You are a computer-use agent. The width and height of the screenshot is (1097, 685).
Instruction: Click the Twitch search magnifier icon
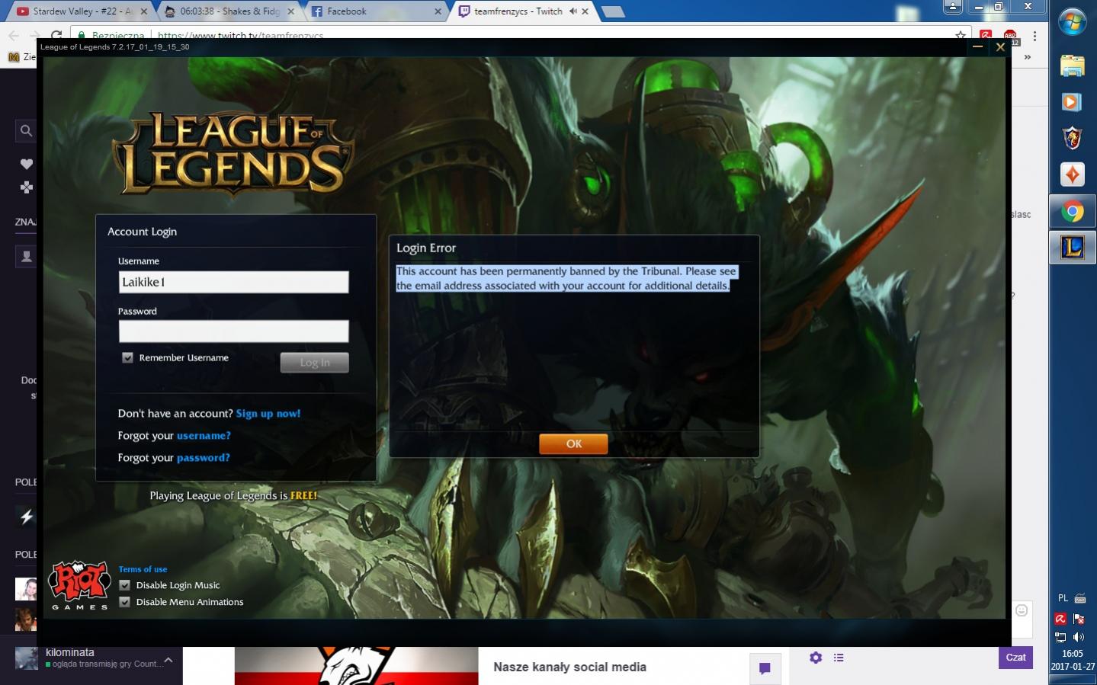coord(26,131)
